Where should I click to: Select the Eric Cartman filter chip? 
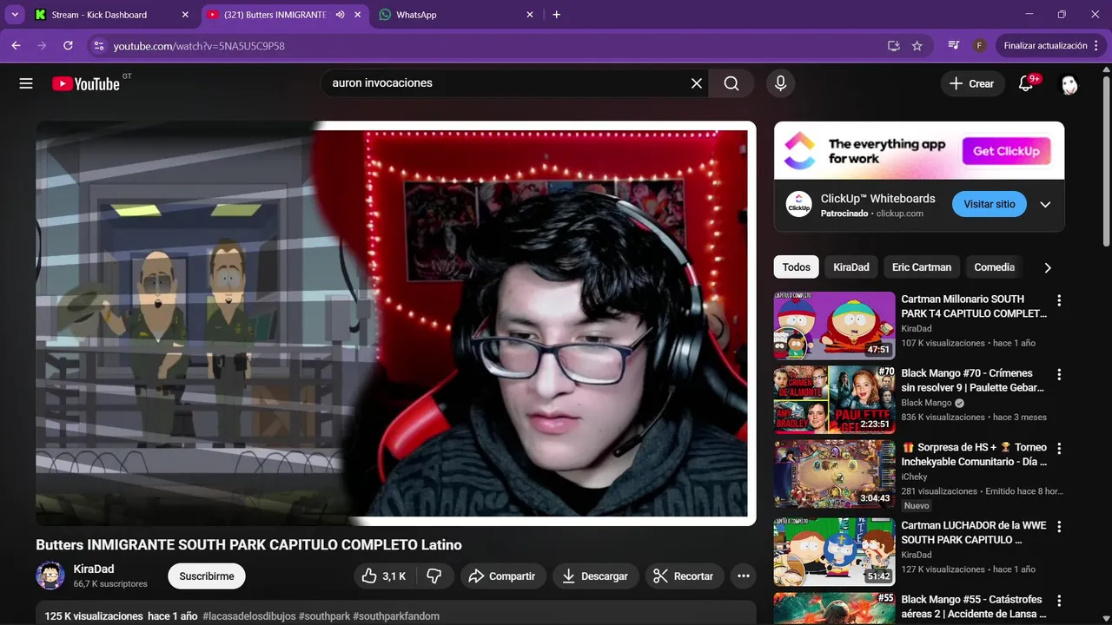[922, 267]
